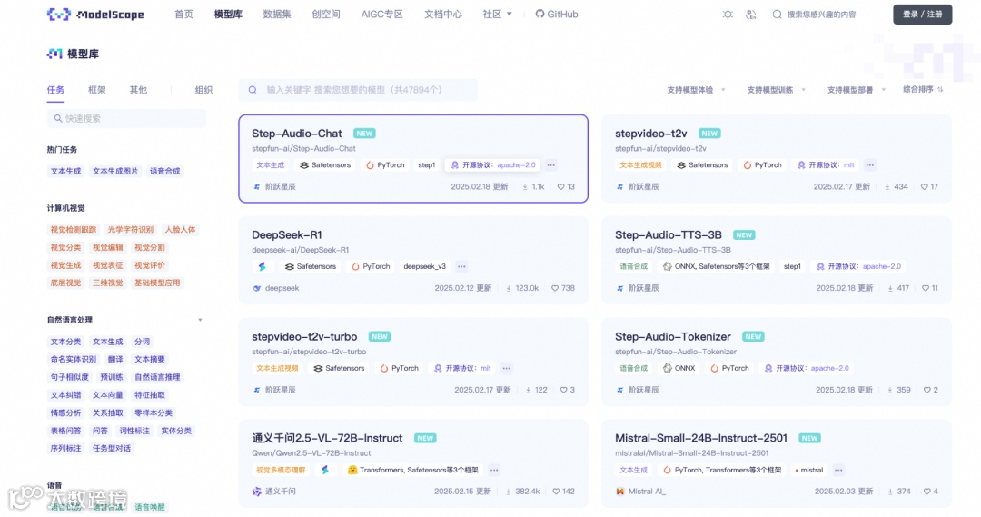Click the ellipsis on the DeepSeek-R1 card

(x=461, y=266)
